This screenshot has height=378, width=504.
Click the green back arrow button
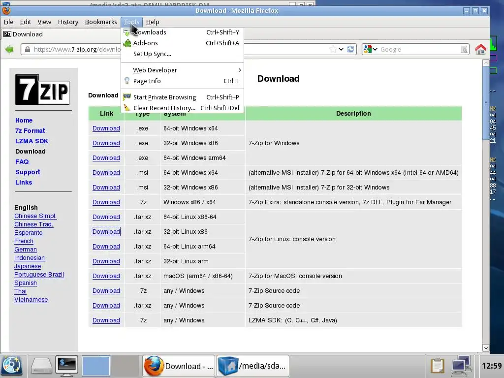(9, 49)
